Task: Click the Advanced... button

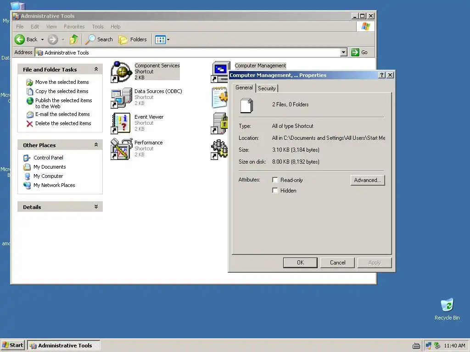Action: [368, 180]
